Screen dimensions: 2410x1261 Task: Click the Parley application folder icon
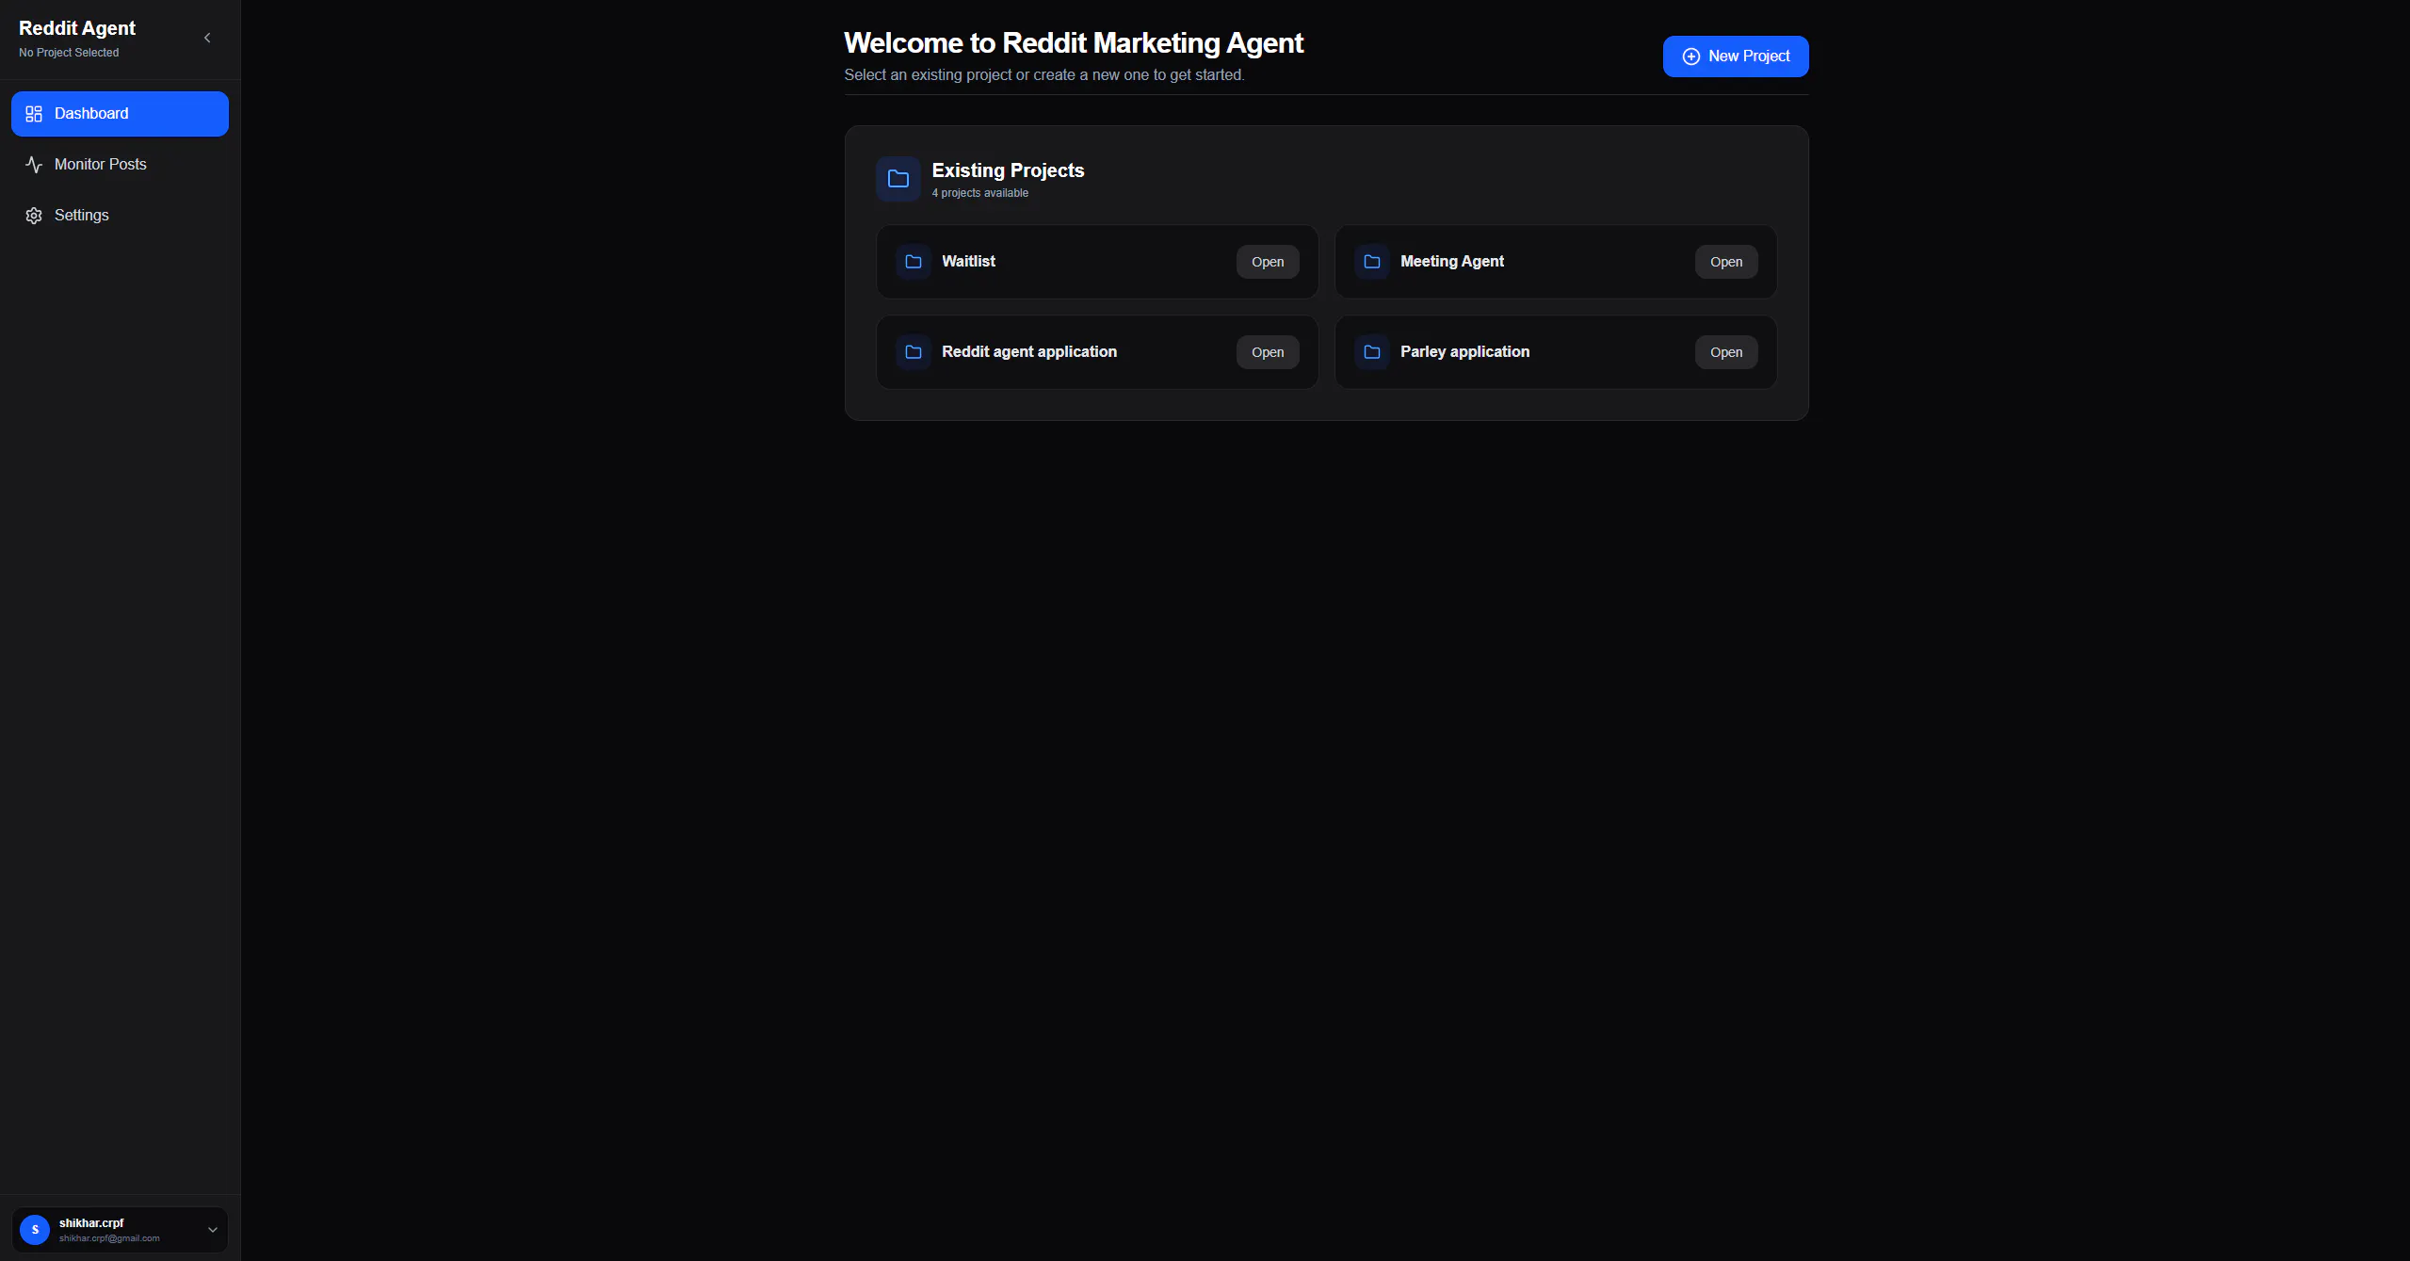(x=1371, y=352)
